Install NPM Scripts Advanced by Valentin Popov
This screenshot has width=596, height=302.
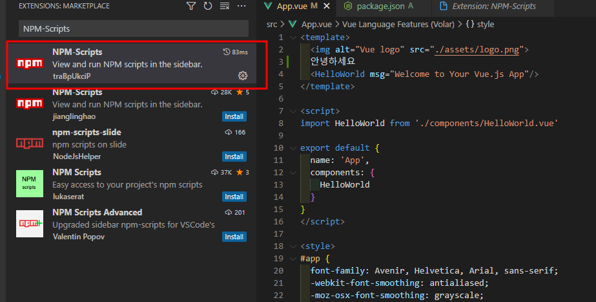(x=234, y=237)
